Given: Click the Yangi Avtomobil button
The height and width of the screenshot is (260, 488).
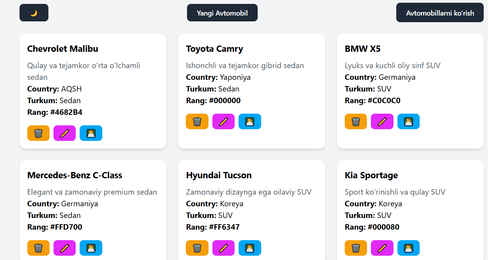Looking at the screenshot, I should [x=222, y=13].
